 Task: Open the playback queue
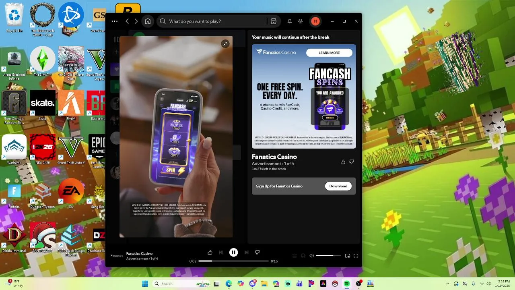295,256
